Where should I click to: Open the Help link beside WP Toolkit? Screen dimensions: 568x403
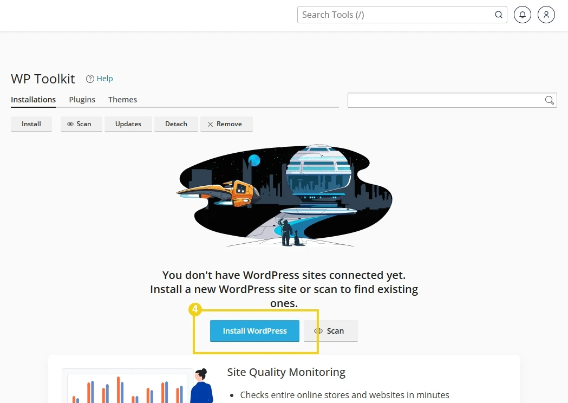click(x=105, y=79)
